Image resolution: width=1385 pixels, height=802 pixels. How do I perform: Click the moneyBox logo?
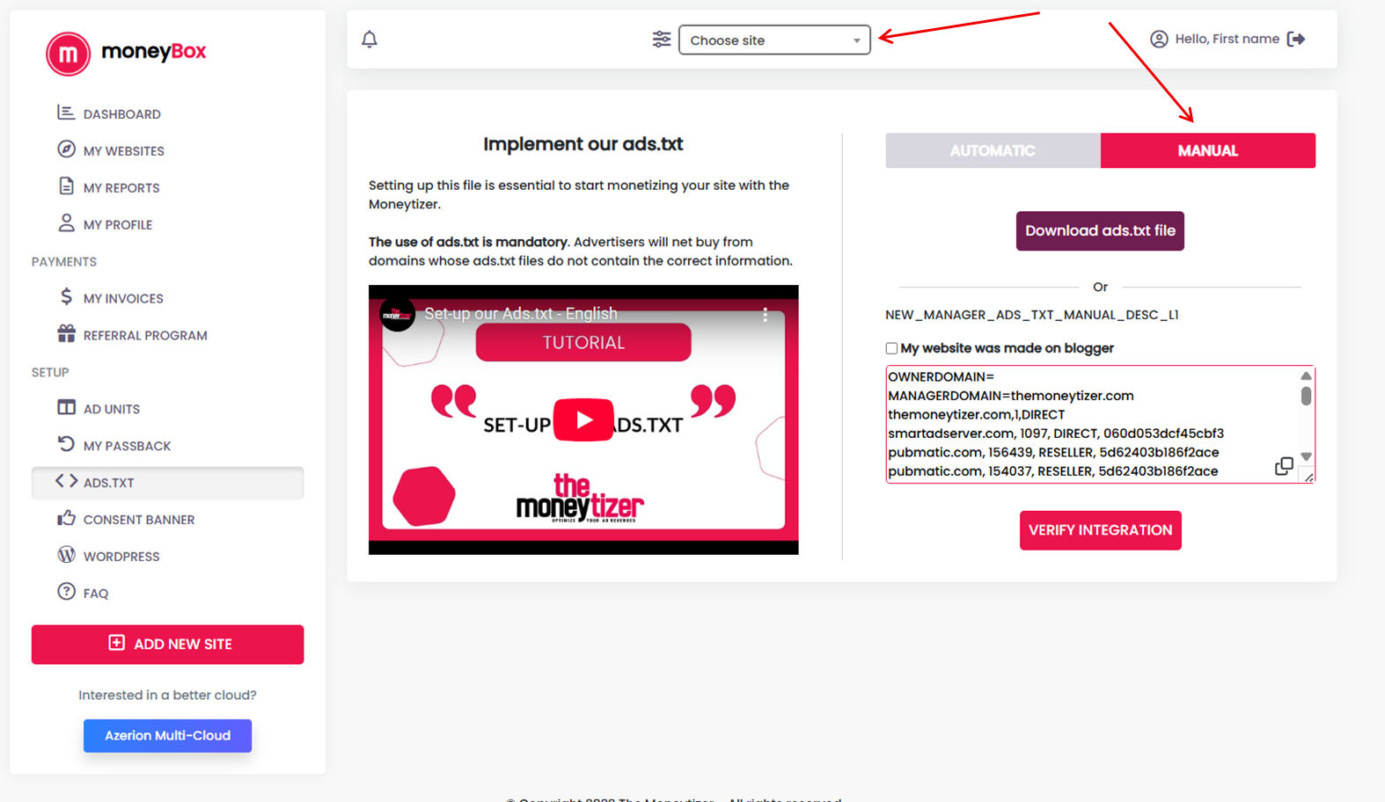point(126,53)
